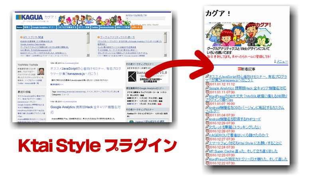Open the JavaScript初心者向けセミナー post title in main column

pos(85,71)
